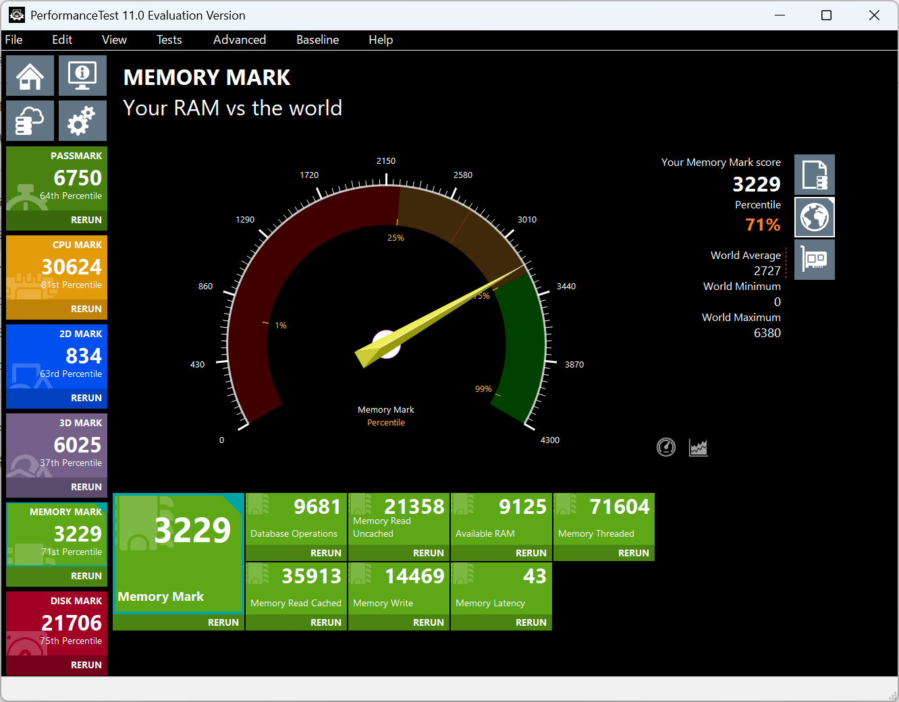Screen dimensions: 899x702
Task: Select the memory hardware card icon
Action: click(815, 260)
